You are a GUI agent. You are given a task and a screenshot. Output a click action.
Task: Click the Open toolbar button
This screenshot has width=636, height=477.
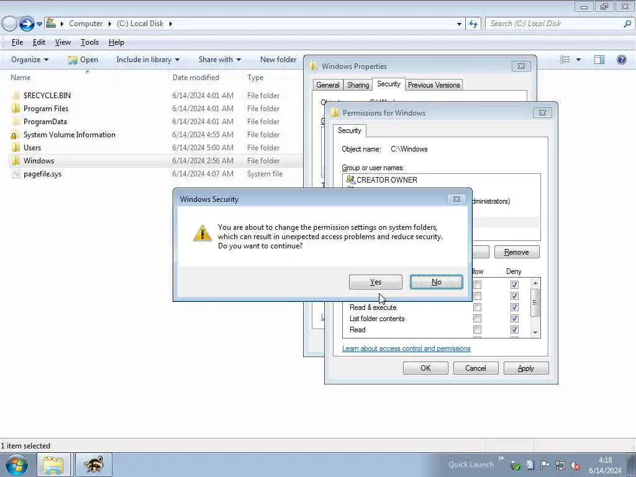pos(83,60)
